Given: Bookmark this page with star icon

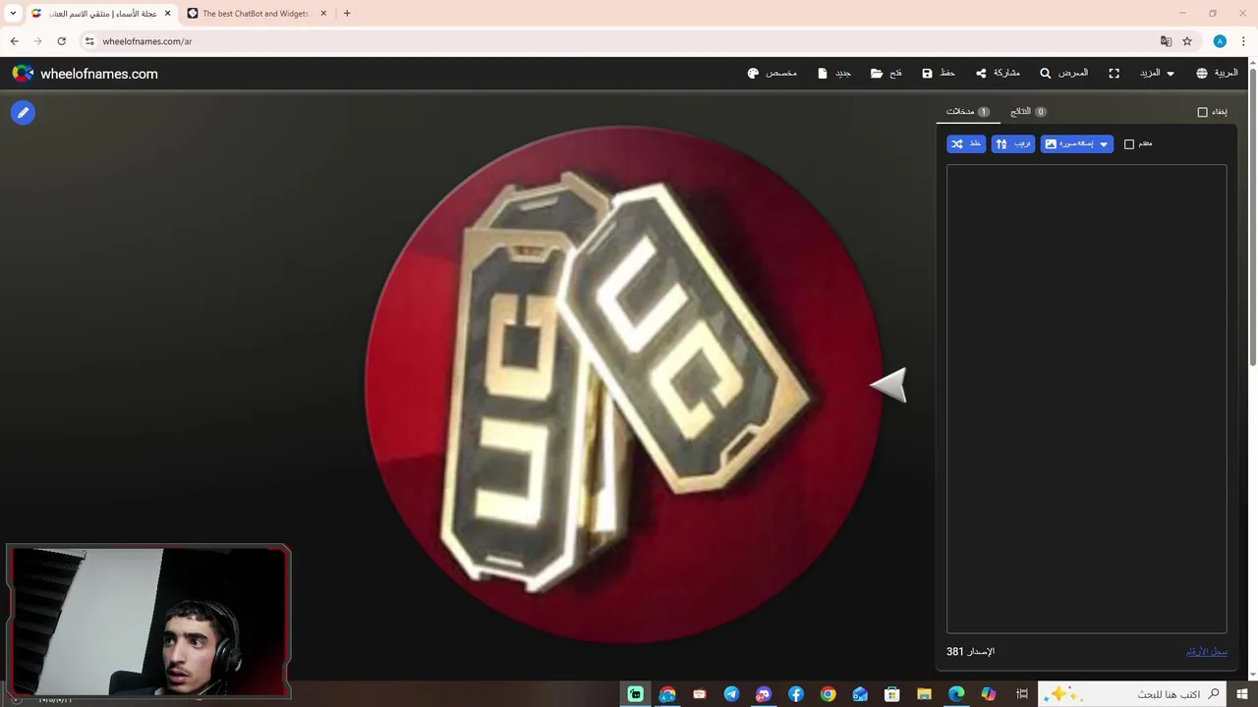Looking at the screenshot, I should click(1187, 41).
